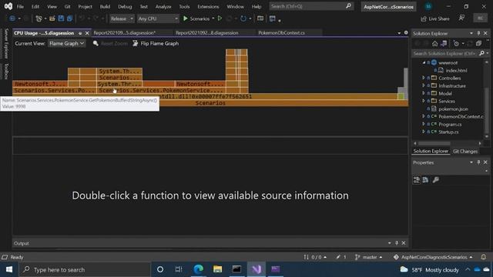Image resolution: width=493 pixels, height=277 pixels.
Task: Open the Current View Flame Graph dropdown
Action: (x=66, y=43)
